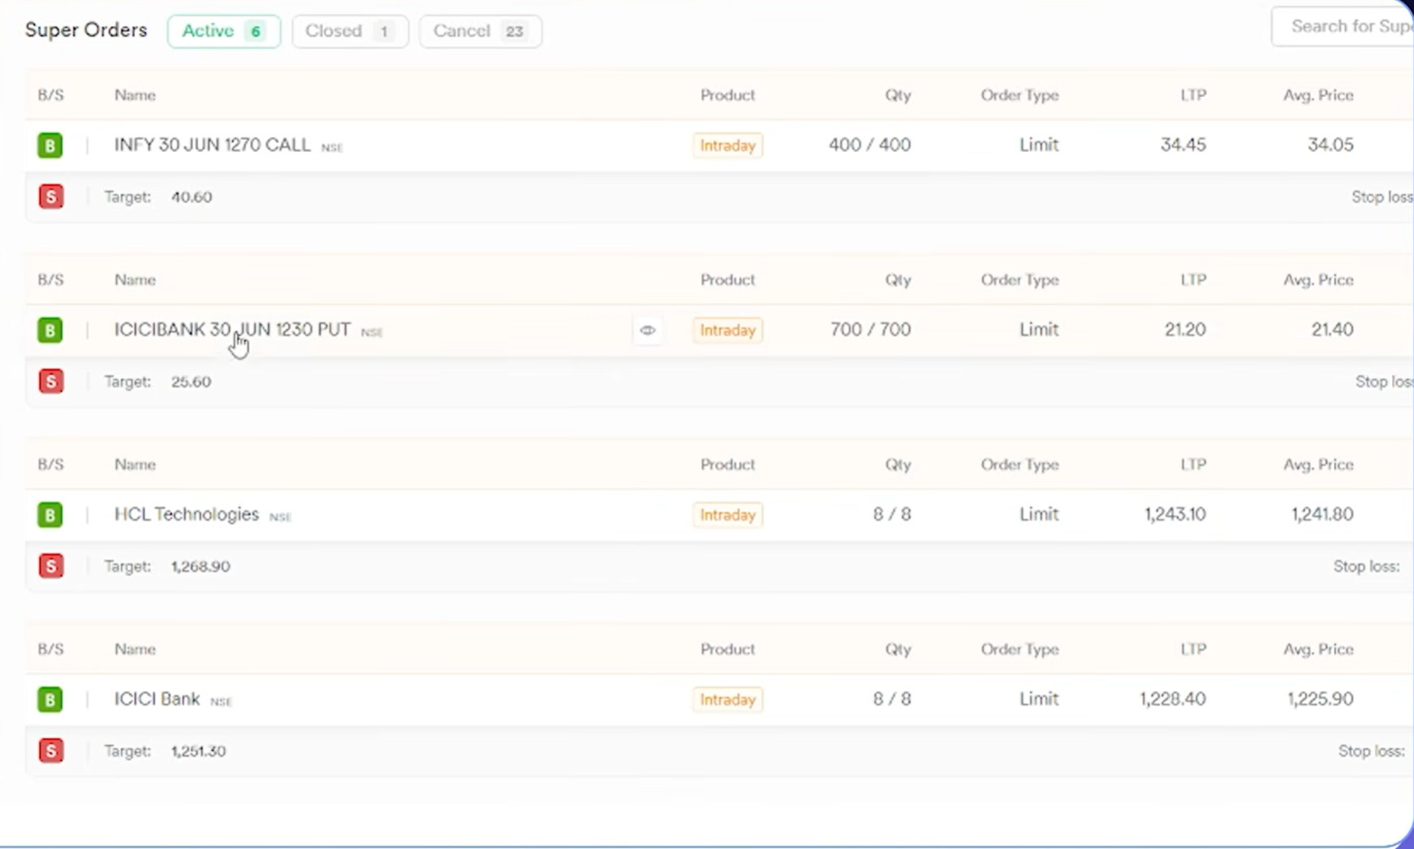Click the Stop loss label below HCL Technologies
This screenshot has width=1414, height=849.
(x=1367, y=567)
